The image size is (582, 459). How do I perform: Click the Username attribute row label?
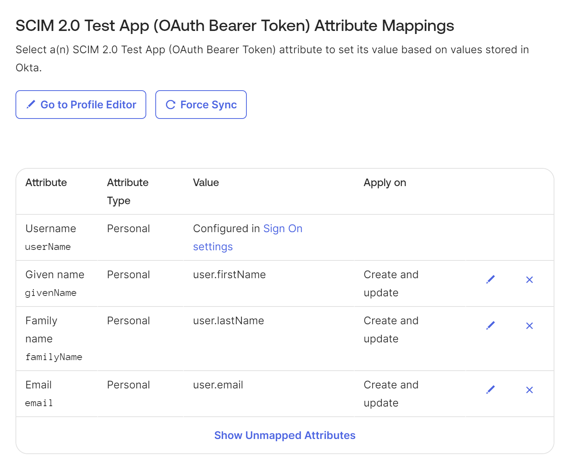[51, 229]
